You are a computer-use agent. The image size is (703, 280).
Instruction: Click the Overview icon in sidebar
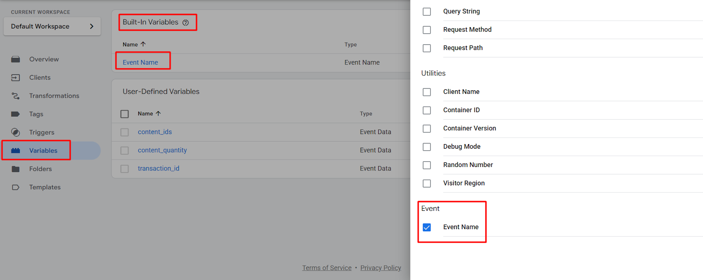15,59
